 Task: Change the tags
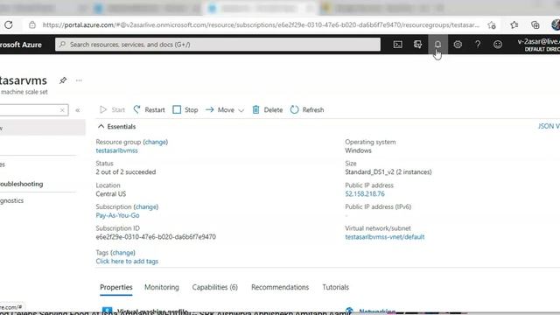(122, 253)
